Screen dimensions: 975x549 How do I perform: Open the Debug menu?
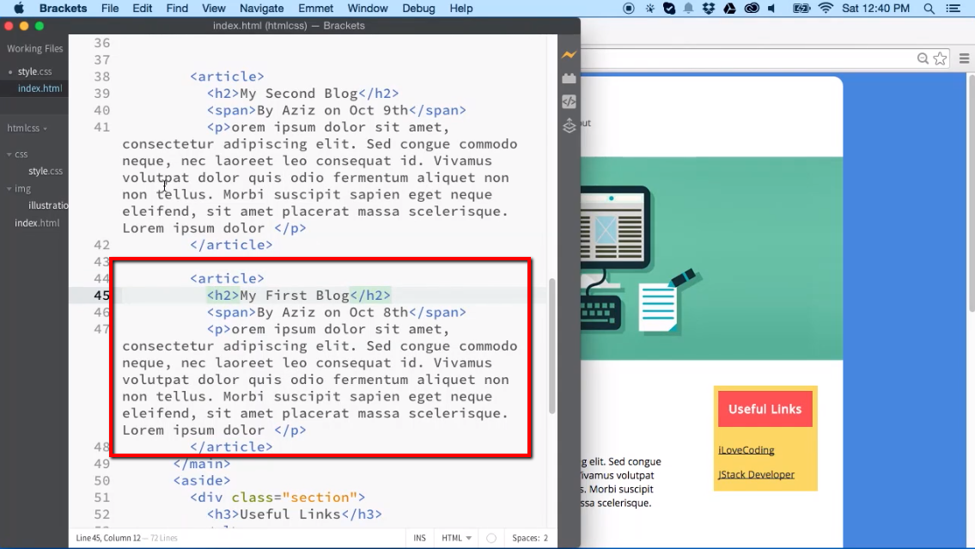418,9
